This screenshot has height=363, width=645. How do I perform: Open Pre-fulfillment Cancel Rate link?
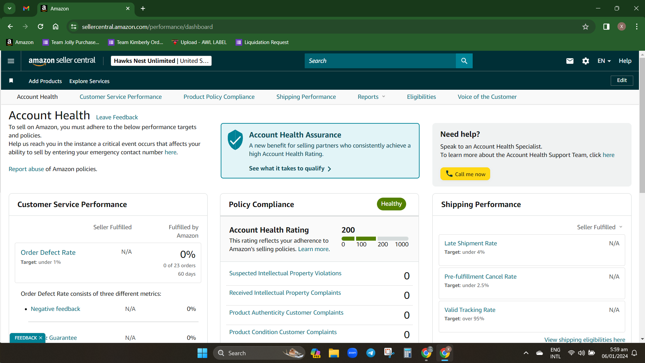(480, 277)
